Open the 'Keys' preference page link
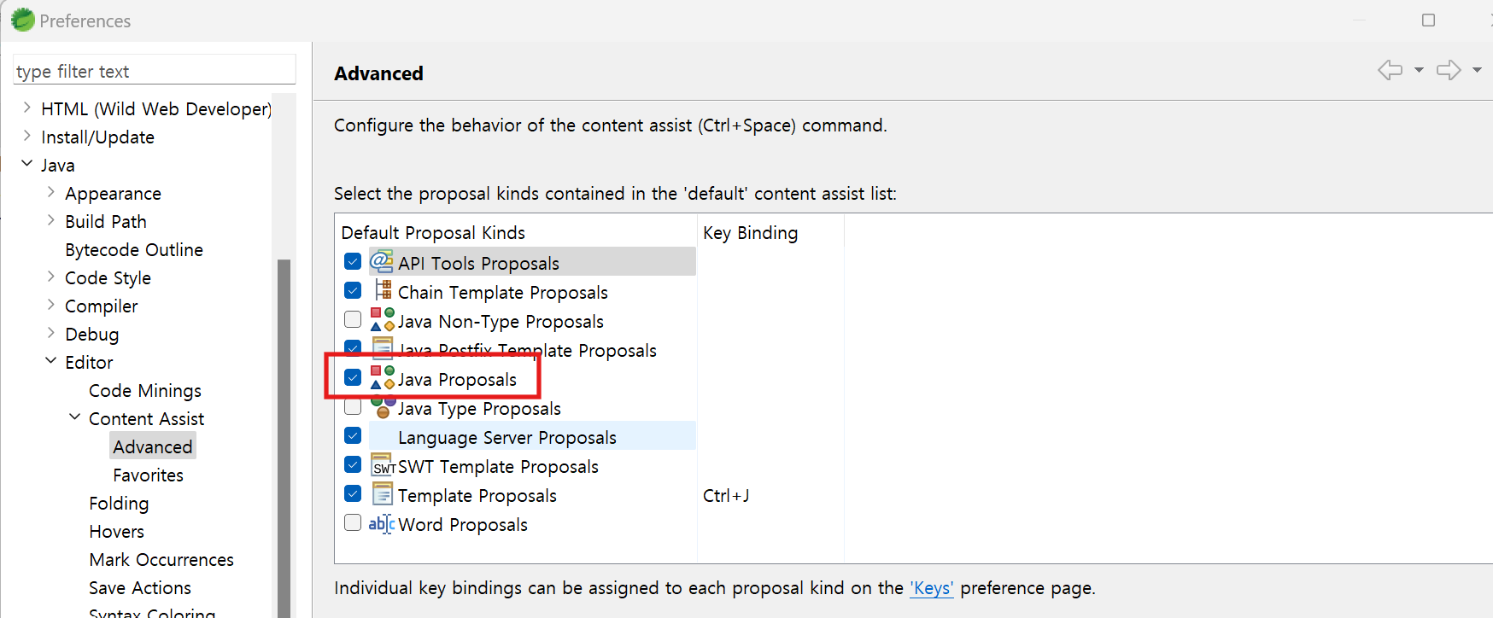The height and width of the screenshot is (618, 1493). tap(931, 588)
